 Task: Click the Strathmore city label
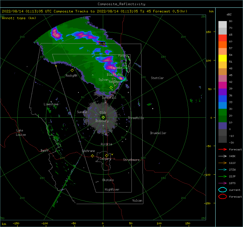[131, 160]
